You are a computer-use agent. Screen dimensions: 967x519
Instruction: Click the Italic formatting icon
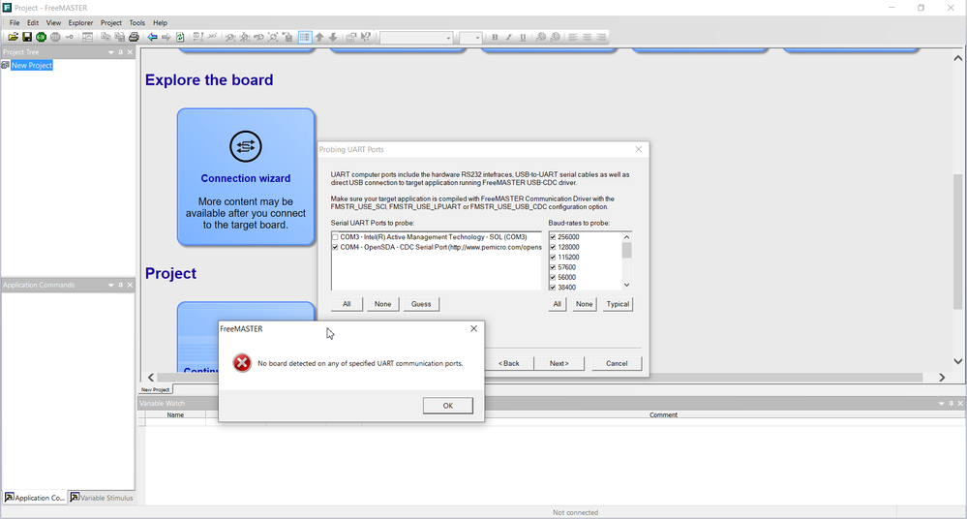point(509,37)
